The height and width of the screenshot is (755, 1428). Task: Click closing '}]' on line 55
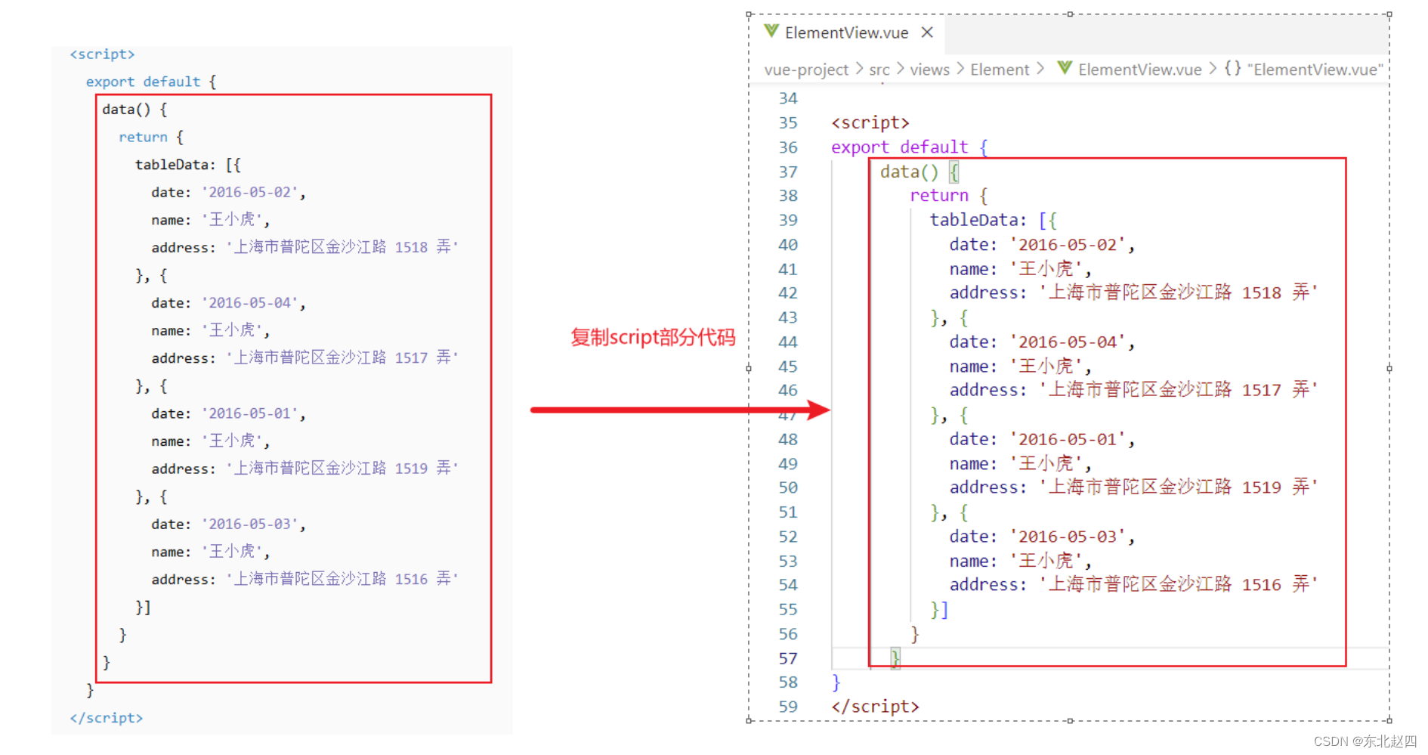pyautogui.click(x=939, y=610)
